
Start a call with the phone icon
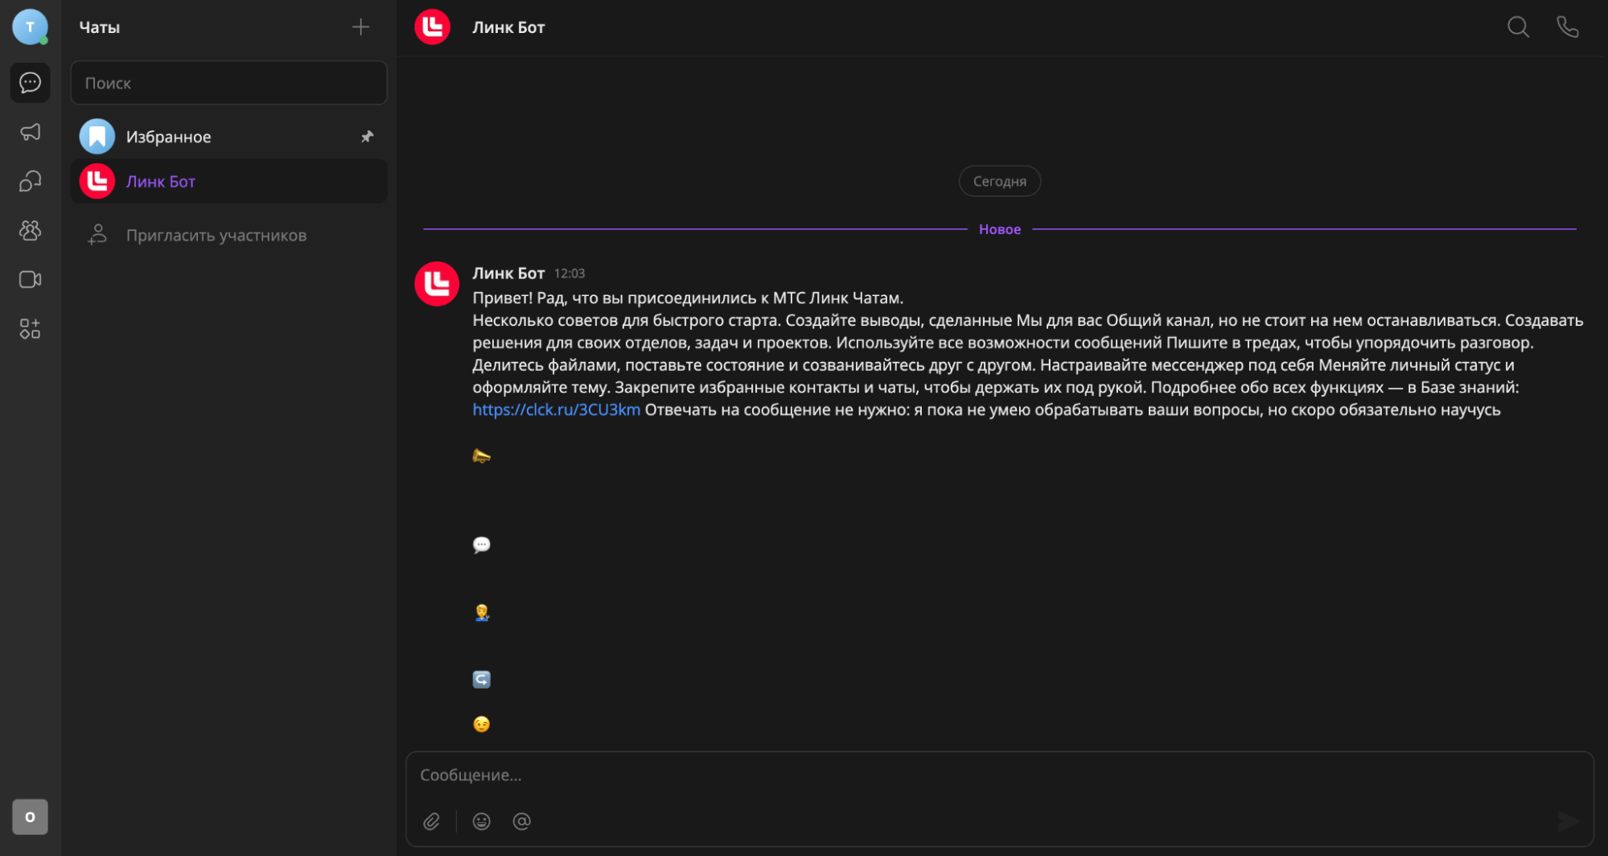click(x=1567, y=27)
